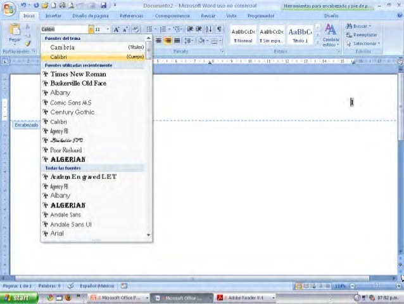Switch to the Revisar tab

point(208,16)
